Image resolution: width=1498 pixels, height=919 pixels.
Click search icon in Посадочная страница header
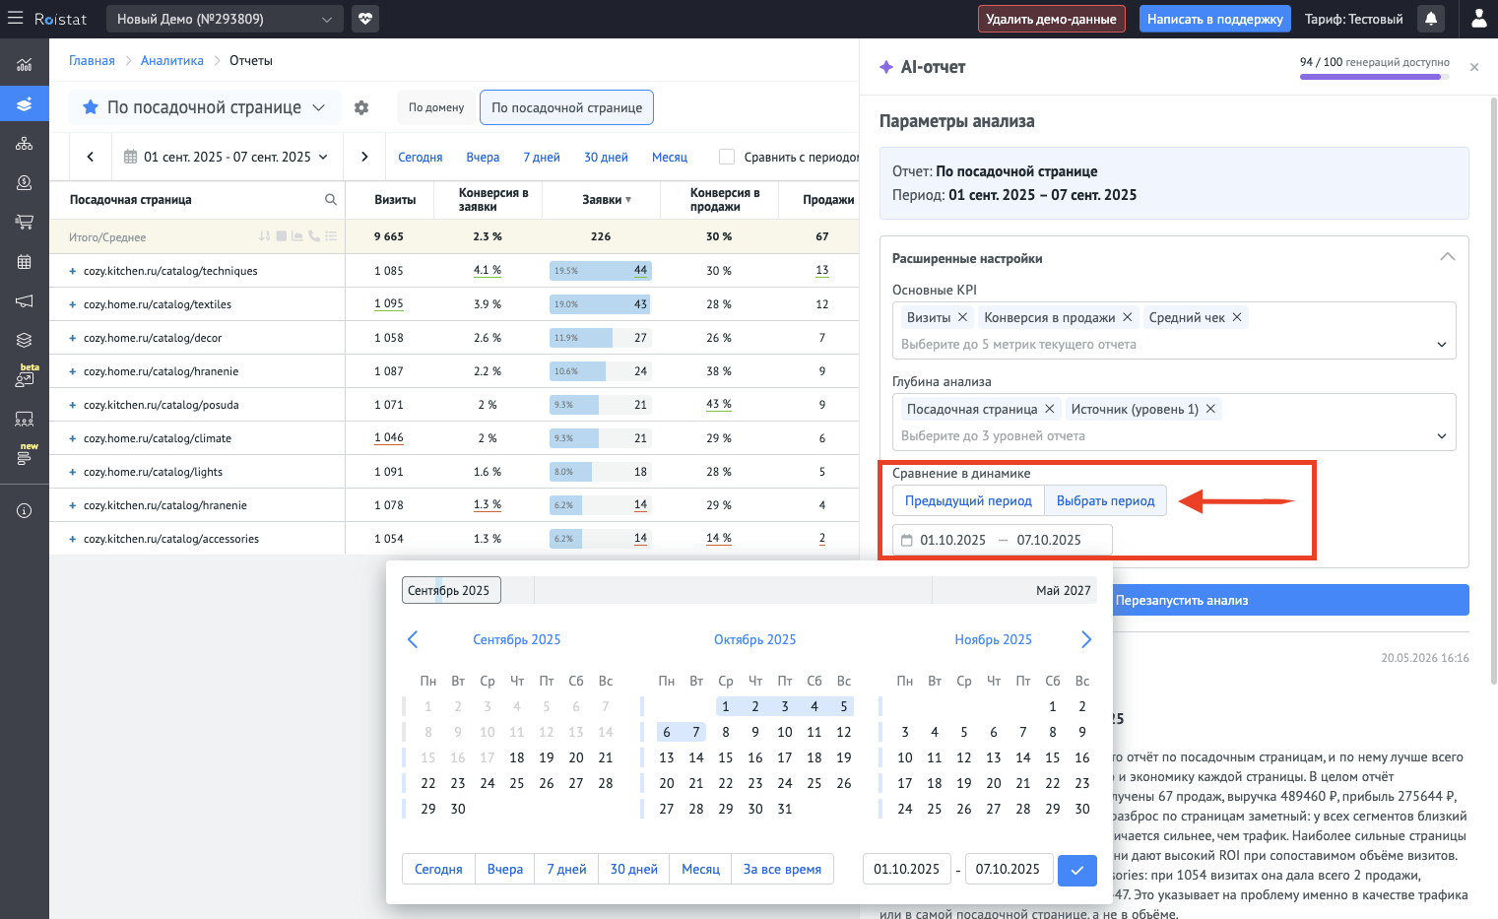tap(331, 200)
